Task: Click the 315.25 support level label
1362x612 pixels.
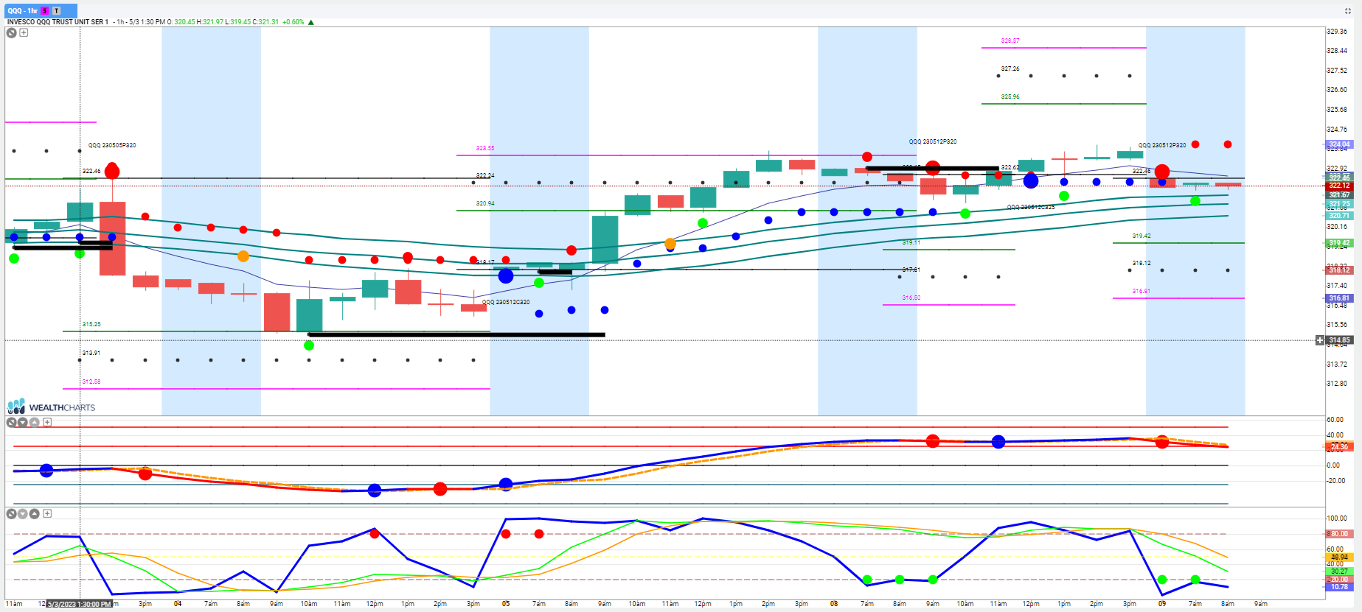Action: [x=91, y=324]
